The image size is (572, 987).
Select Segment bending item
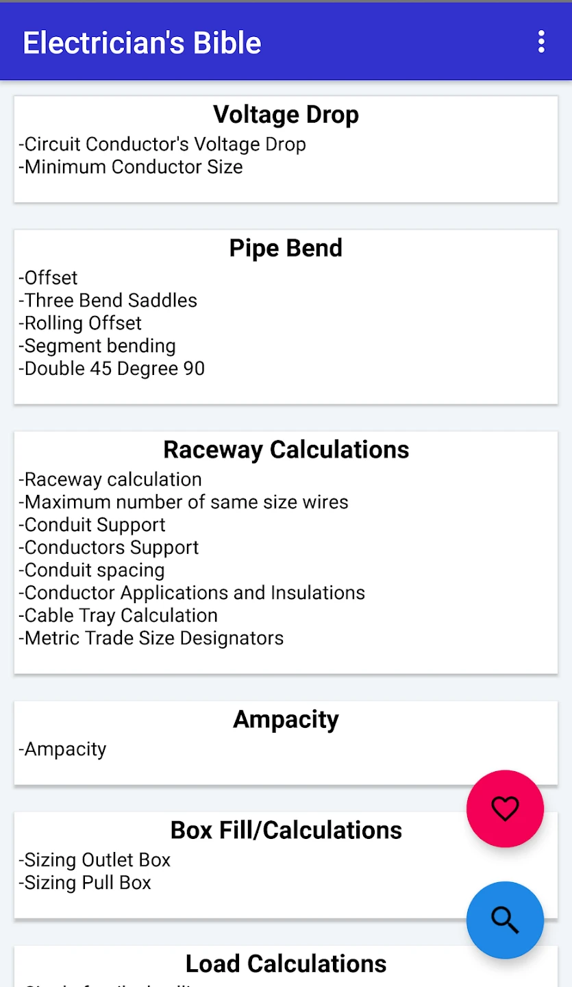click(97, 346)
